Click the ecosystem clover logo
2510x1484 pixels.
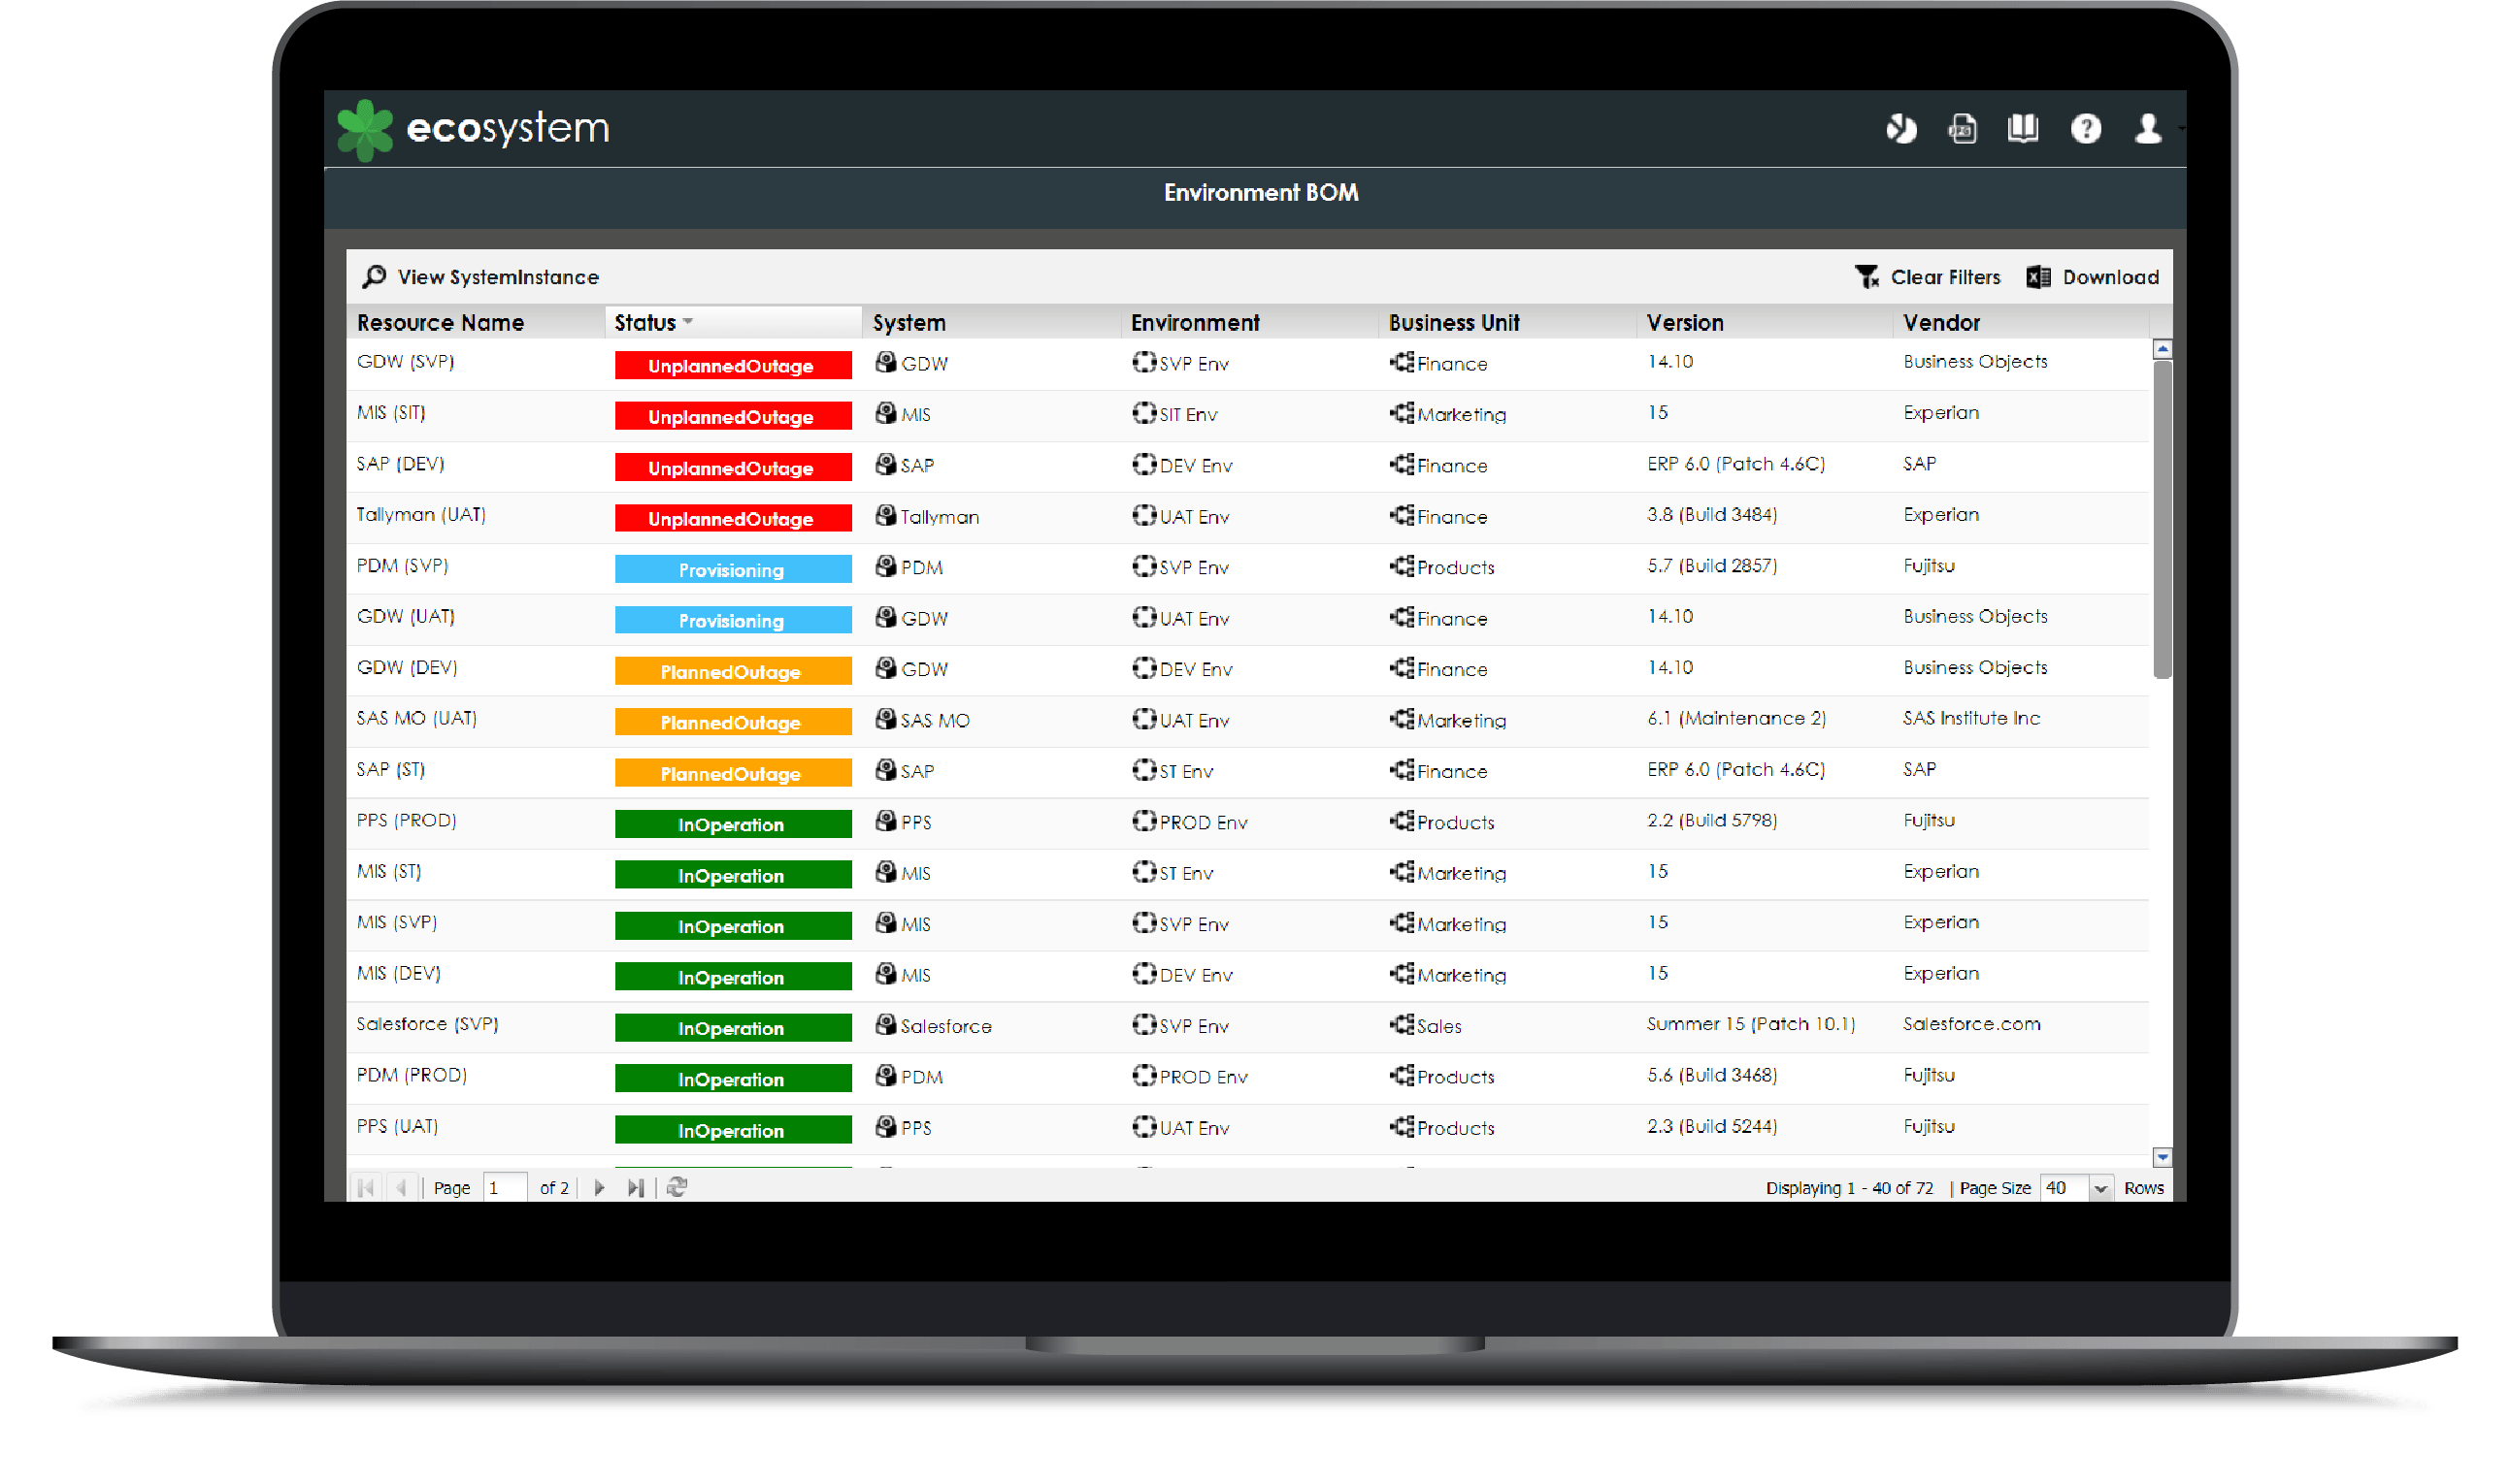tap(365, 130)
